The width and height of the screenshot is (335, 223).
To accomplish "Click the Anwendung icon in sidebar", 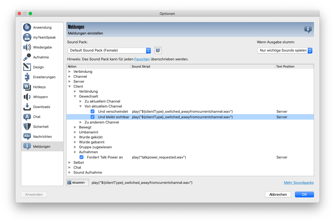I will click(27, 28).
